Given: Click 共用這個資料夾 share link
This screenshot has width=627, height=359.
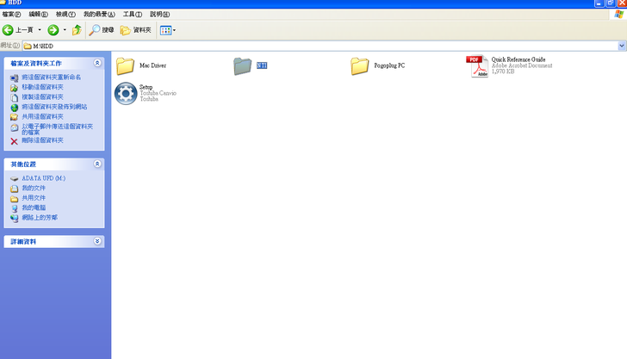Looking at the screenshot, I should 42,117.
